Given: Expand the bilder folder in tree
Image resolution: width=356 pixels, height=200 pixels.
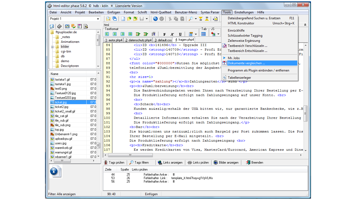Looking at the screenshot, I should (x=53, y=47).
